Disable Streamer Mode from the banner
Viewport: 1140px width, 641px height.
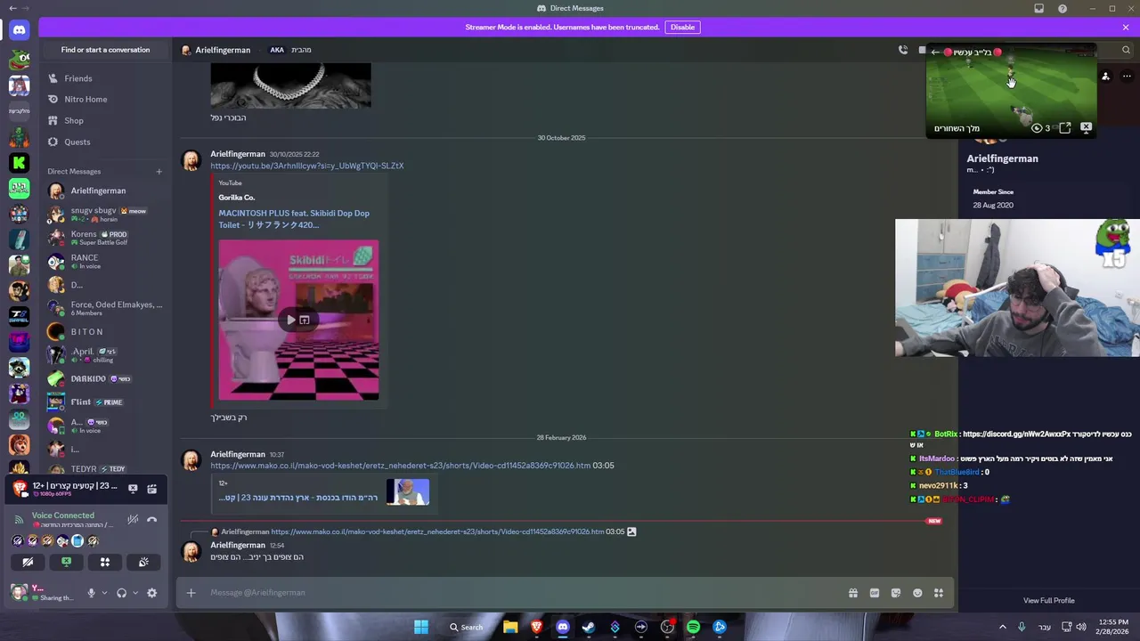coord(682,28)
